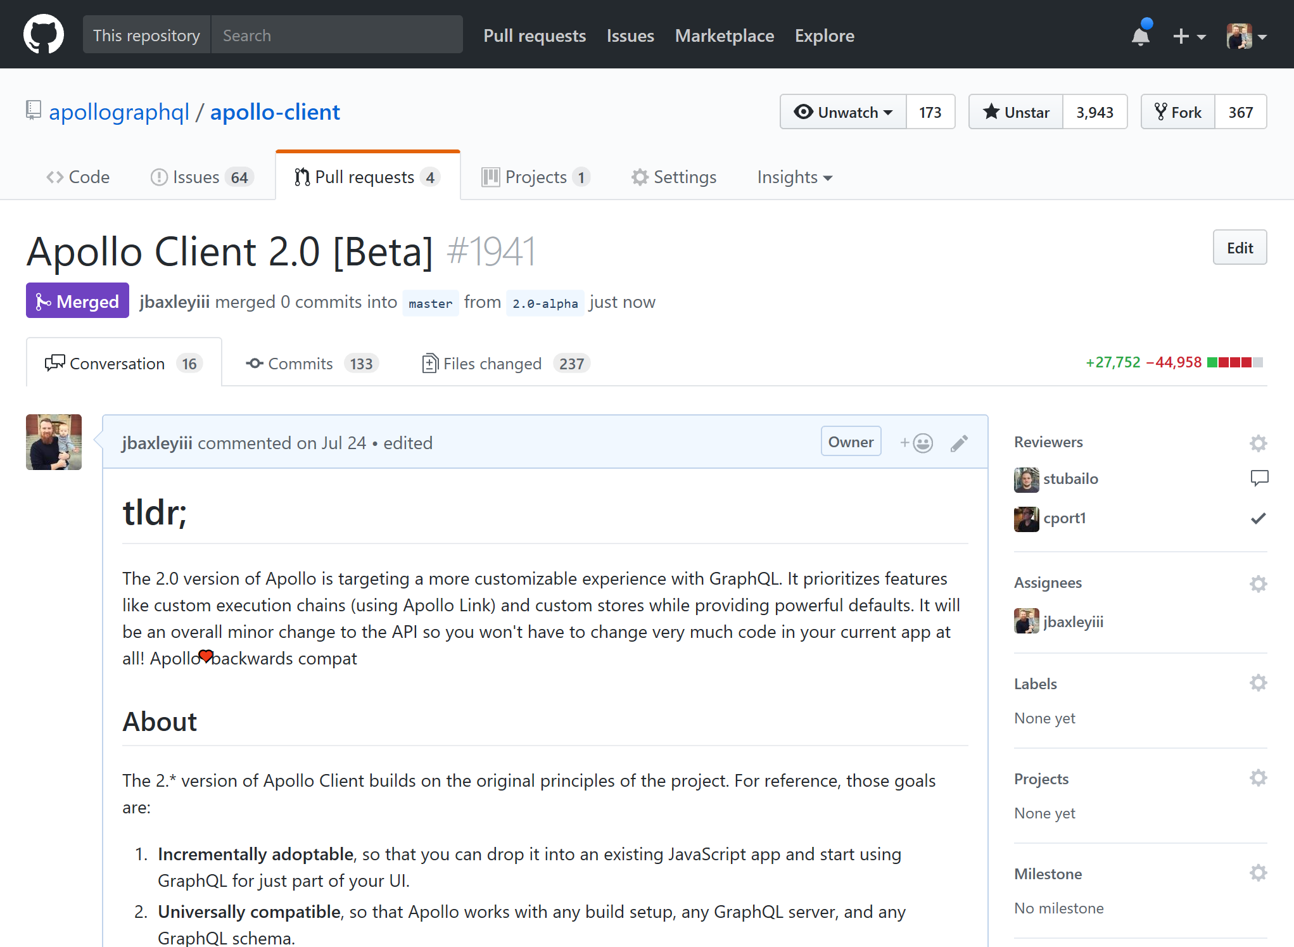Click the Edit title button
Image resolution: width=1294 pixels, height=947 pixels.
(x=1240, y=248)
